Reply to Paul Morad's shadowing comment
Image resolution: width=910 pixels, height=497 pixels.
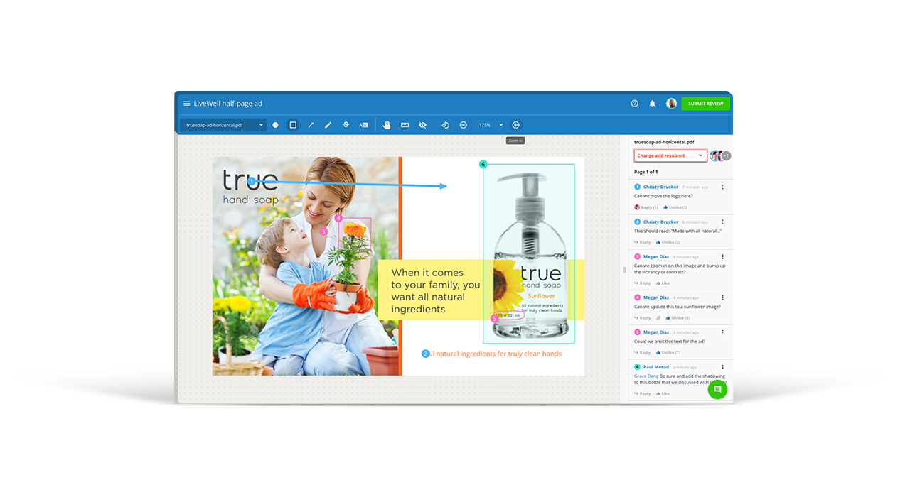[643, 393]
